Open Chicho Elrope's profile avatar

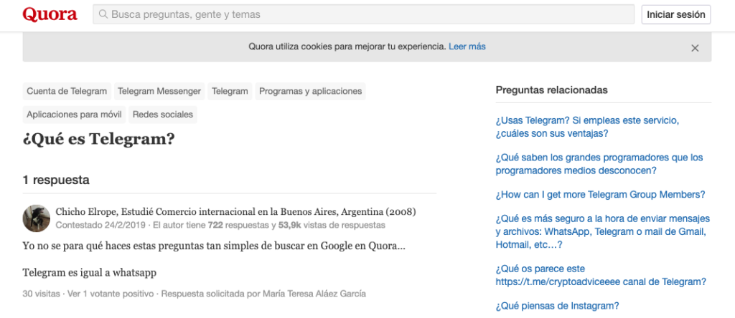(37, 218)
